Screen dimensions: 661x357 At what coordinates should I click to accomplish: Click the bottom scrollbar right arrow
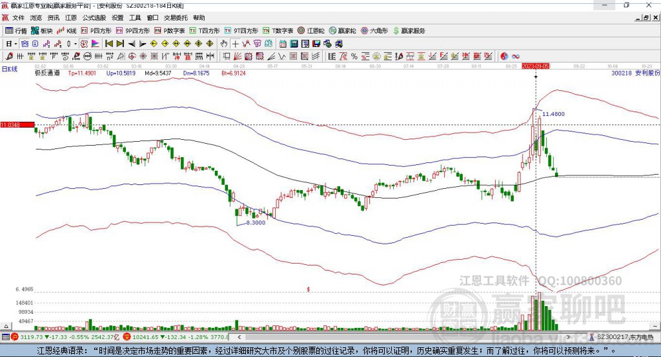[568, 337]
